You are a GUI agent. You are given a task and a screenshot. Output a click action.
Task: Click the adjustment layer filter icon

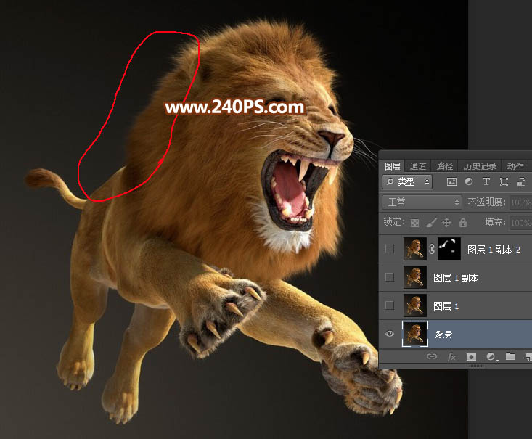tap(469, 182)
